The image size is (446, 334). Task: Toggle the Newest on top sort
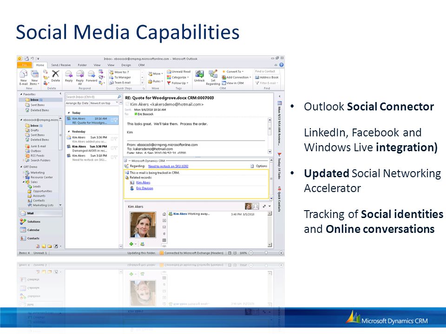(100, 103)
